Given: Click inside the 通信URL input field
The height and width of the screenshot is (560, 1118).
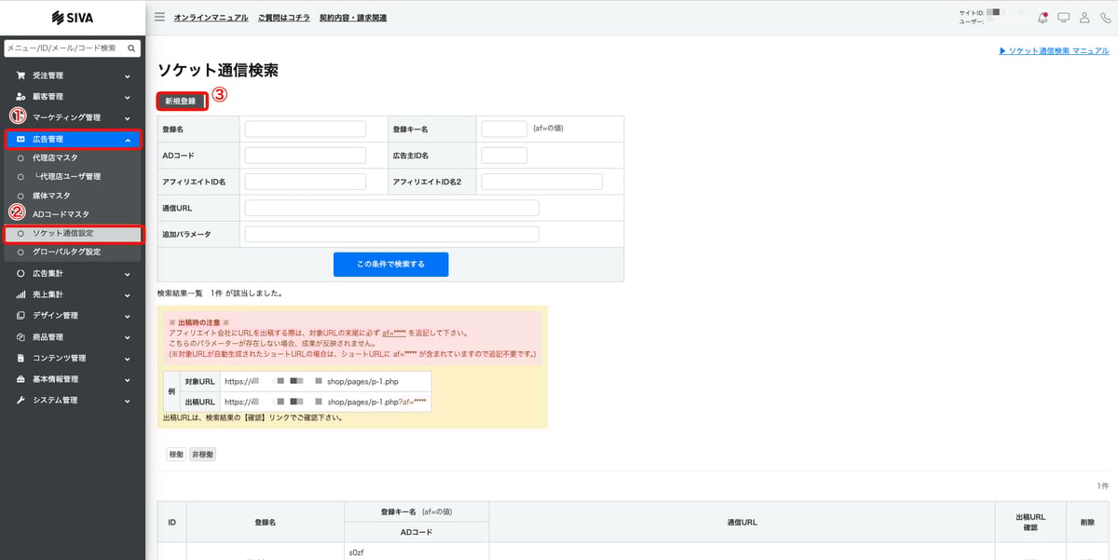Looking at the screenshot, I should click(x=390, y=207).
